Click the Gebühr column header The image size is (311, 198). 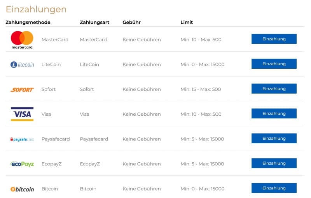(x=131, y=23)
